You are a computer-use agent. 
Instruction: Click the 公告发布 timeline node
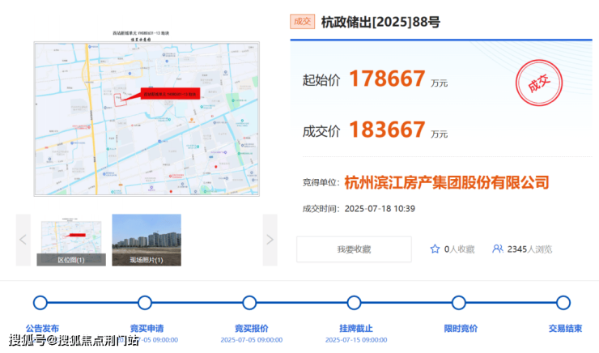coord(40,303)
